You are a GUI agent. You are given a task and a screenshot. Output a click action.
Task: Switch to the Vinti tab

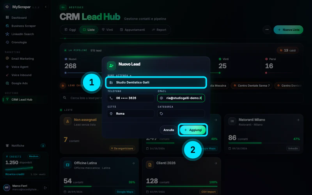point(108,30)
